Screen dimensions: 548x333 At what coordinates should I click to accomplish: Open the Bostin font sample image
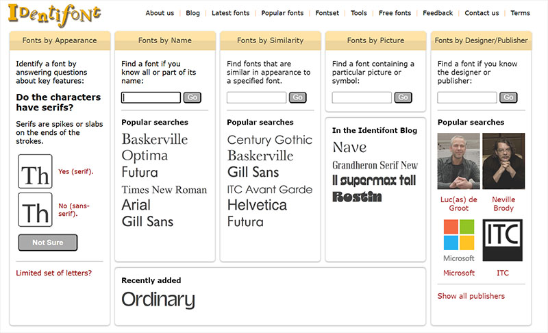click(x=357, y=197)
